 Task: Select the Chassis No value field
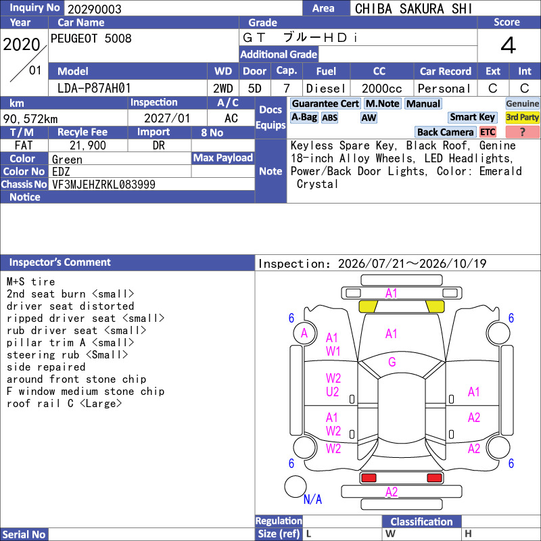151,184
